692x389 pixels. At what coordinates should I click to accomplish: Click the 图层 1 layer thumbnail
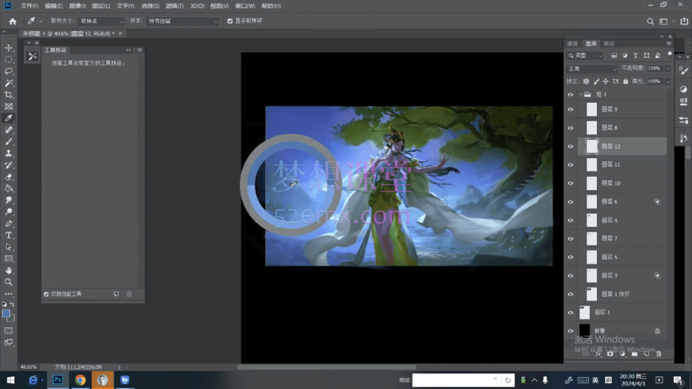click(x=584, y=312)
